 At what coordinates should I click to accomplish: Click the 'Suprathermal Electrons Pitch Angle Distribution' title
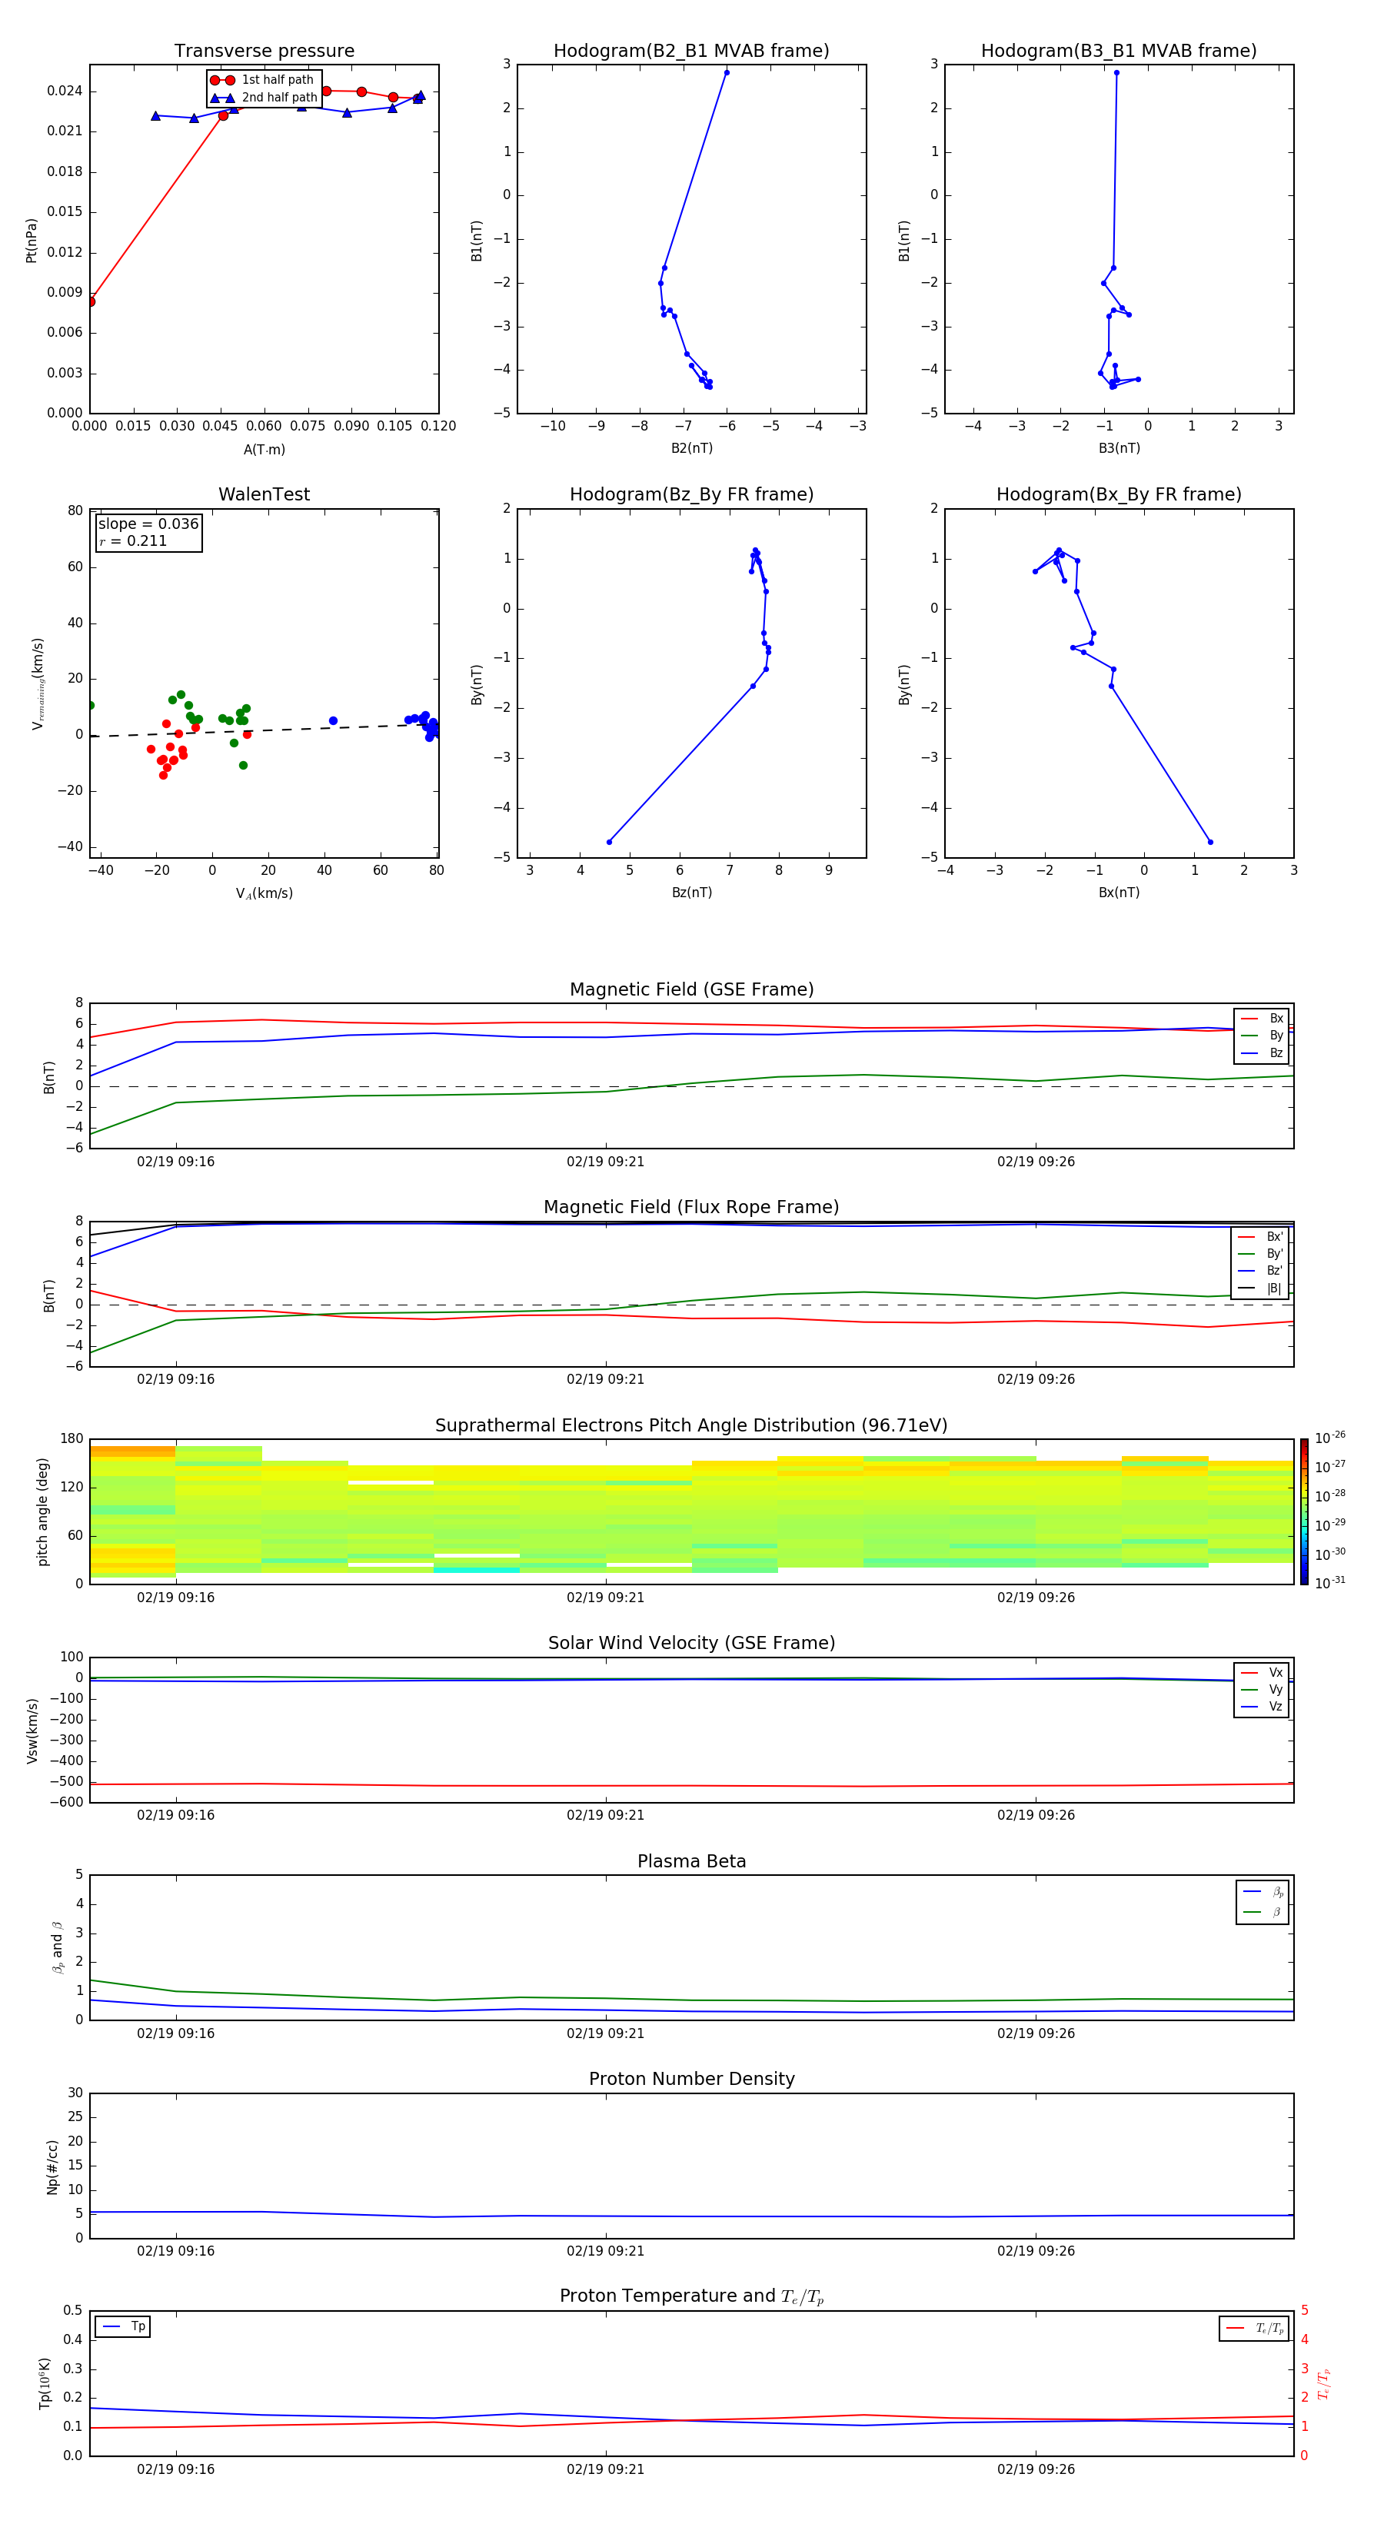(691, 1425)
